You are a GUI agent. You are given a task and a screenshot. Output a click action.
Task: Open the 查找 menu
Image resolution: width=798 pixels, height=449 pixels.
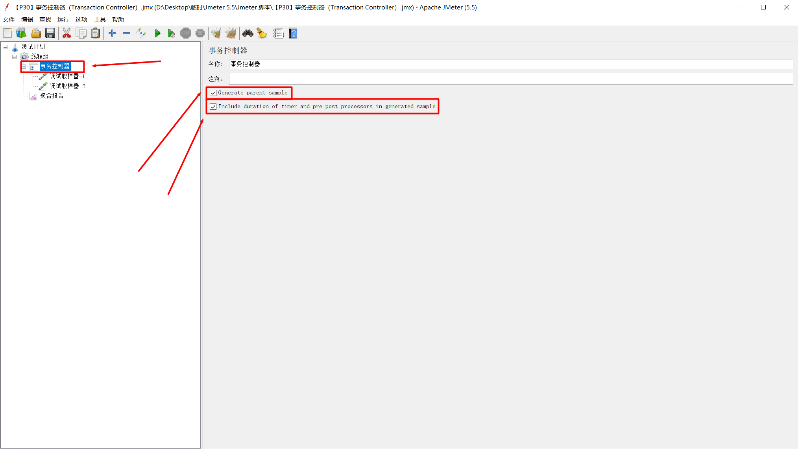tap(45, 19)
